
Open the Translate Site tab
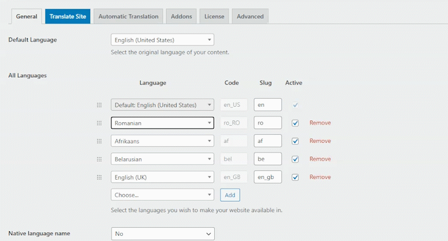(x=68, y=17)
